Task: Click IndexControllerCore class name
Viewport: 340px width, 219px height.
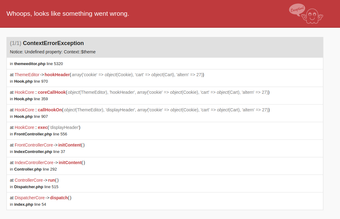Action: (x=34, y=163)
